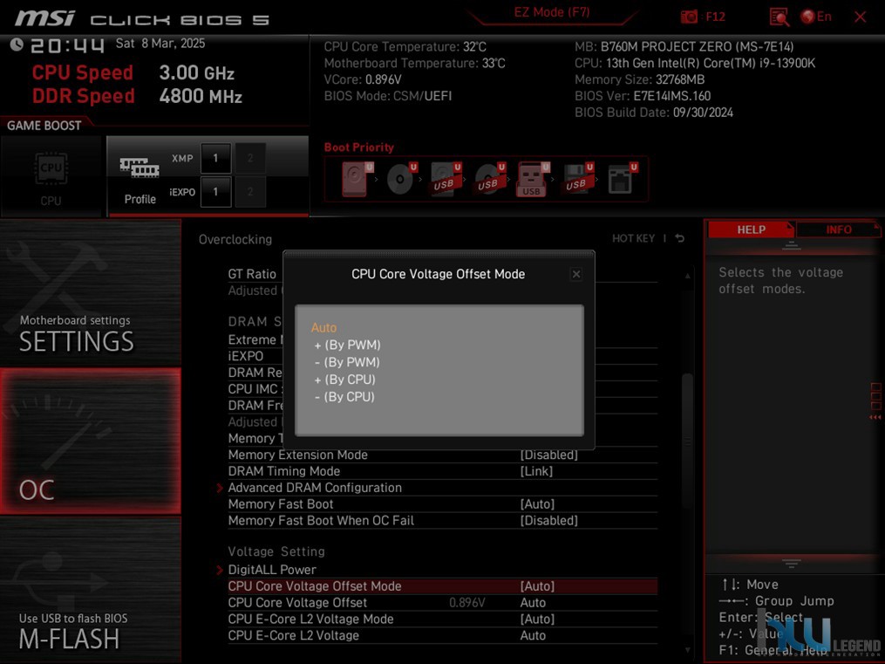Open the M-FLASH BIOS flashing section

pyautogui.click(x=91, y=590)
